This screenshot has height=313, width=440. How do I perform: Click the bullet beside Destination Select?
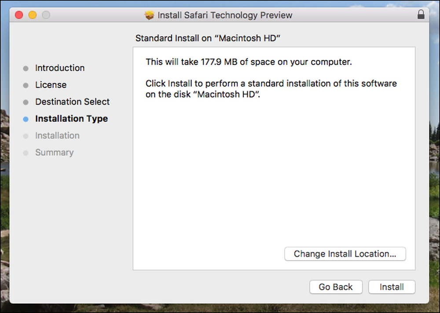[26, 102]
